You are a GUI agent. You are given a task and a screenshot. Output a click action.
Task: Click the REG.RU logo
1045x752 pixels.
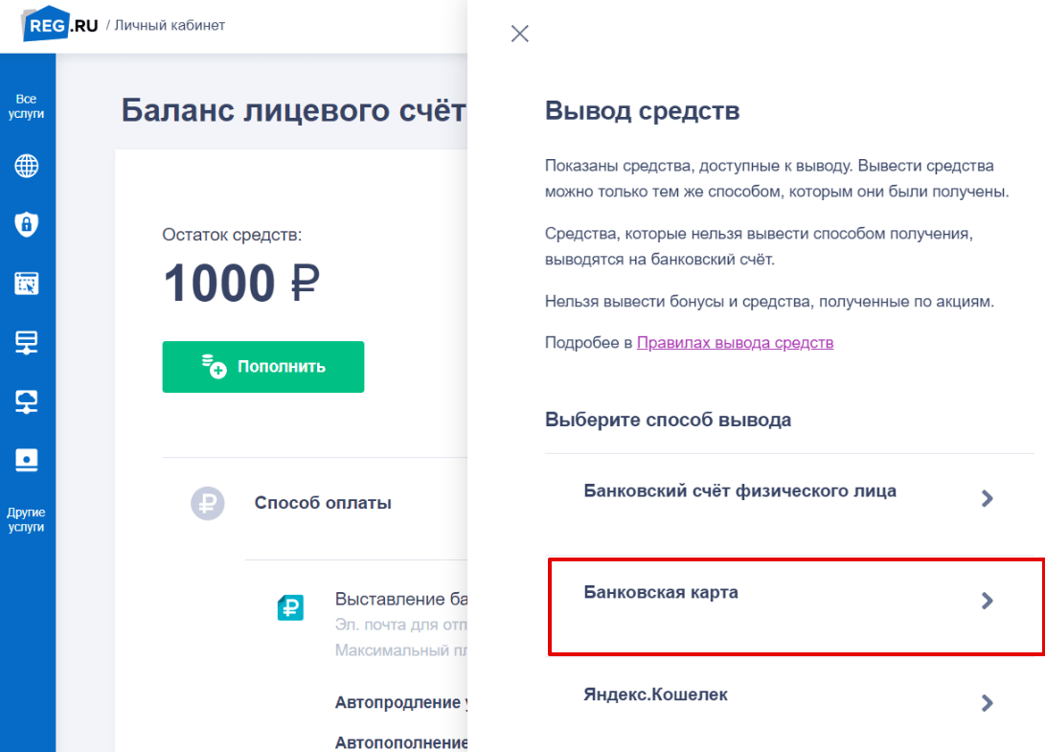point(60,24)
